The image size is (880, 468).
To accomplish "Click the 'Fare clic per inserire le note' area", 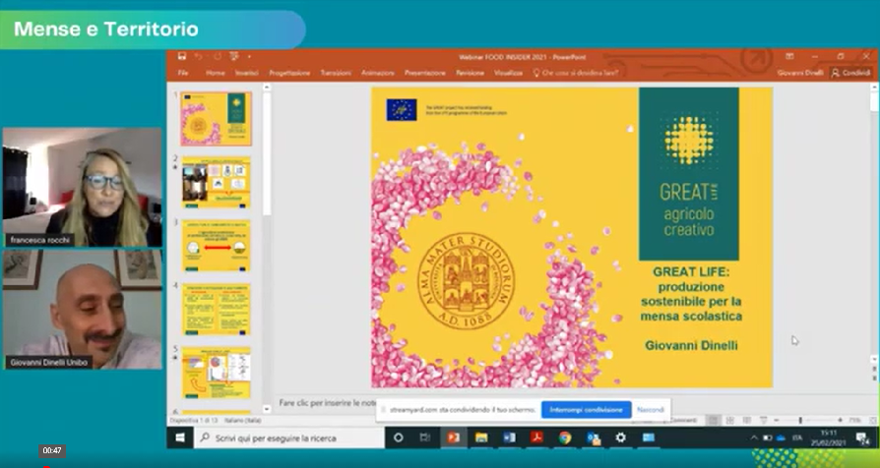I will pyautogui.click(x=327, y=402).
